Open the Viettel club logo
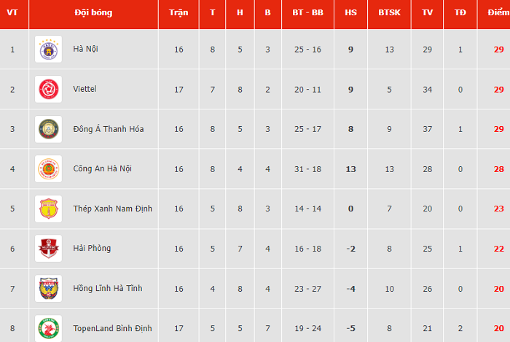The image size is (510, 342). pyautogui.click(x=49, y=89)
